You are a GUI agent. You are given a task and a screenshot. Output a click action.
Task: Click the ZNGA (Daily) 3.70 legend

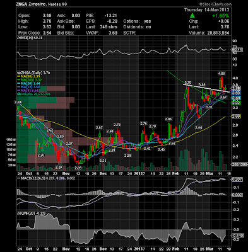pos(33,73)
